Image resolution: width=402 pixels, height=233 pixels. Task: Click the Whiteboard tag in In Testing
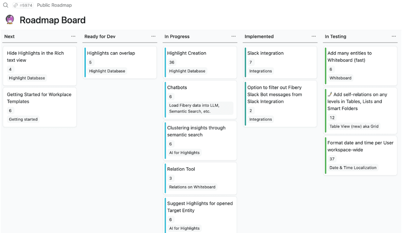pos(340,78)
